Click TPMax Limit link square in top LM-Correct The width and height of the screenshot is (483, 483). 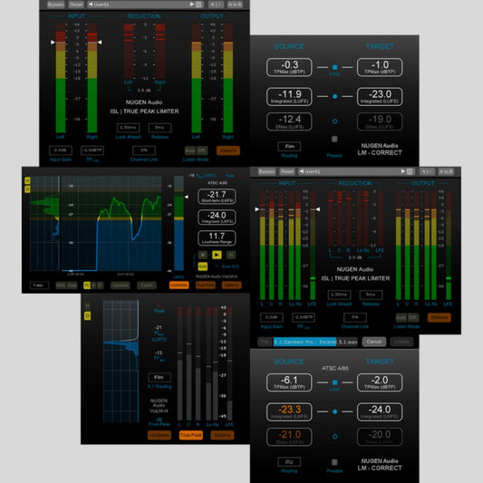[334, 67]
